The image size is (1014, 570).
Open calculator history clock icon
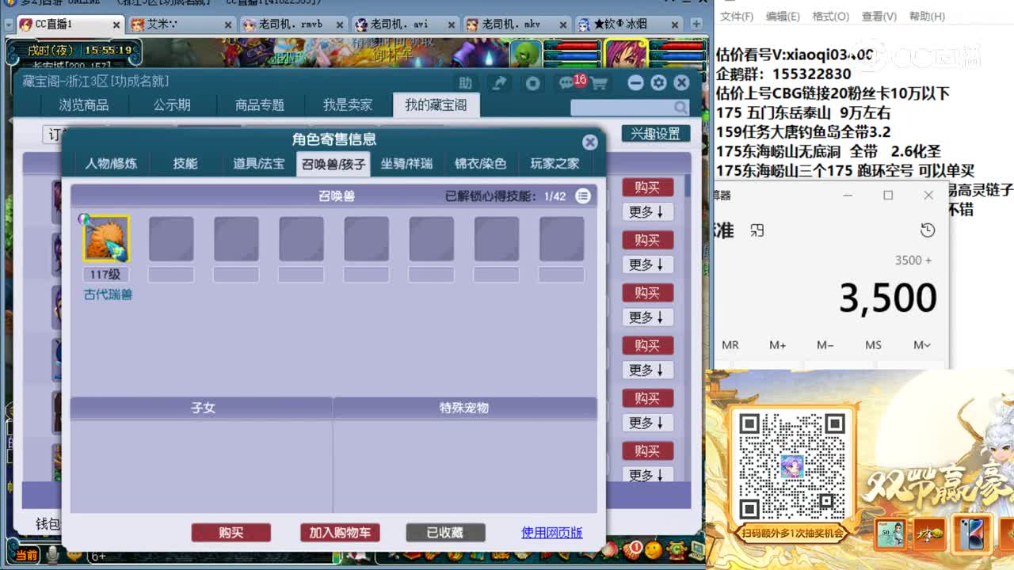[928, 230]
